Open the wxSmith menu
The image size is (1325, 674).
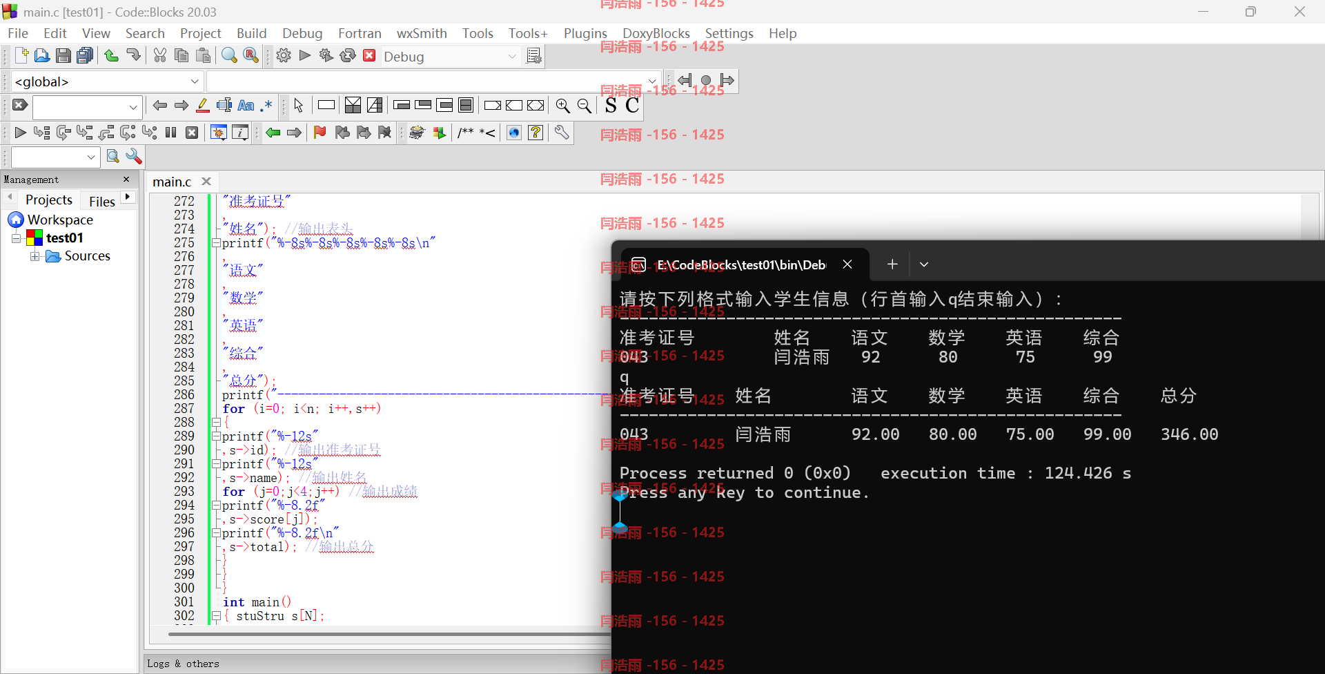[x=422, y=33]
